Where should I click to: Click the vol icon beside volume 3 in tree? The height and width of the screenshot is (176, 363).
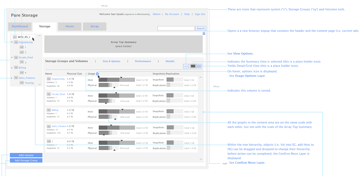coord(22,63)
